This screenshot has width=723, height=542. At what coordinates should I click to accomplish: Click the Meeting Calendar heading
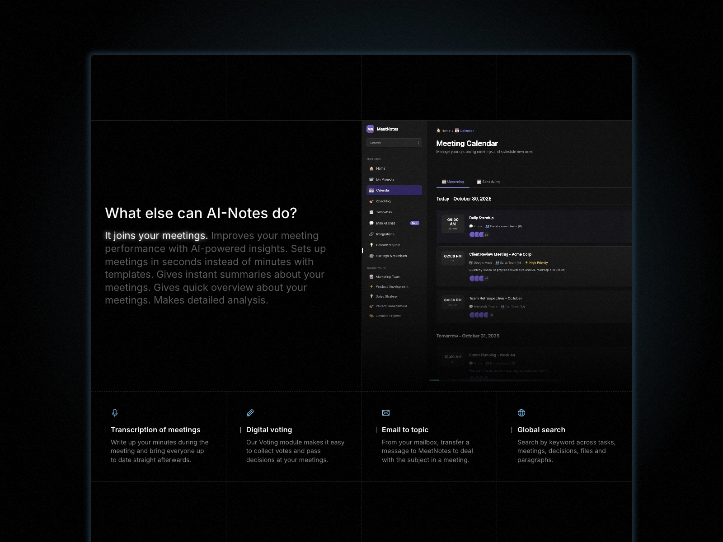pyautogui.click(x=467, y=143)
